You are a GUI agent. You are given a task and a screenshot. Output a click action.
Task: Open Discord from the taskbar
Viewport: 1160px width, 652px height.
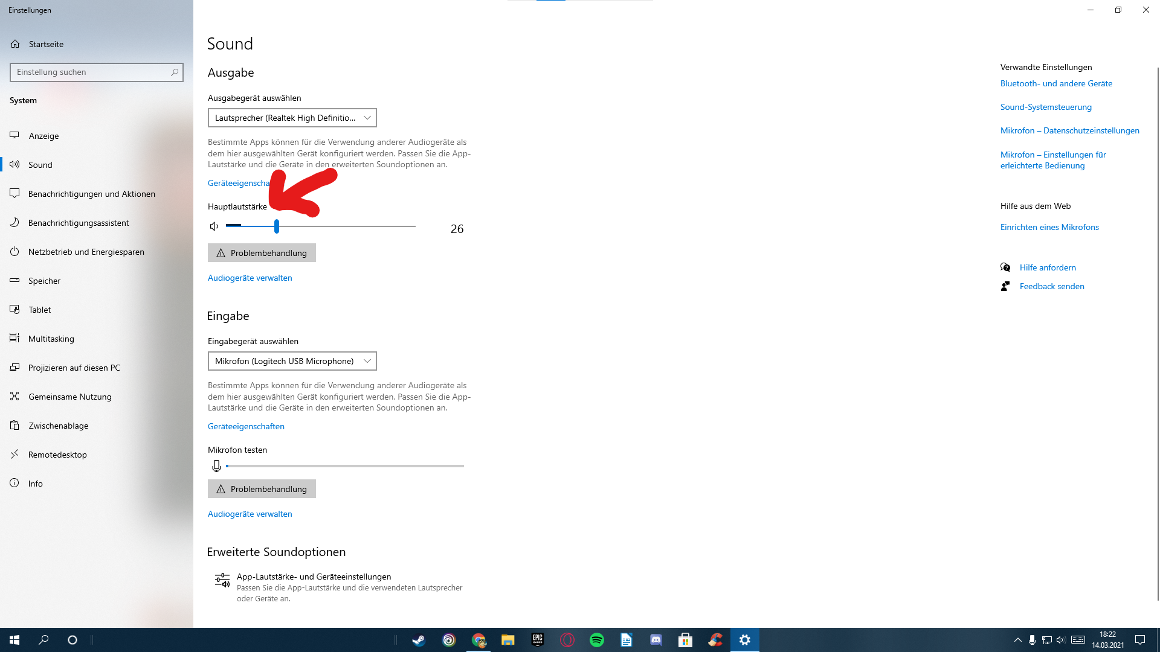pyautogui.click(x=656, y=640)
